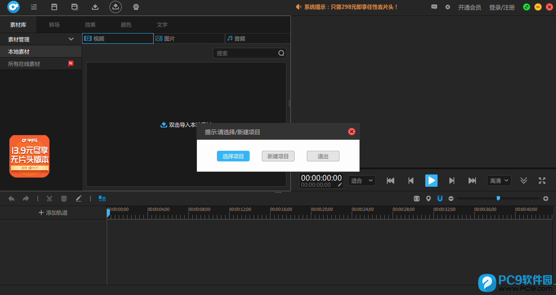Screen dimensions: 556x295
Task: Switch to the 转场 transitions tab
Action: click(x=54, y=25)
